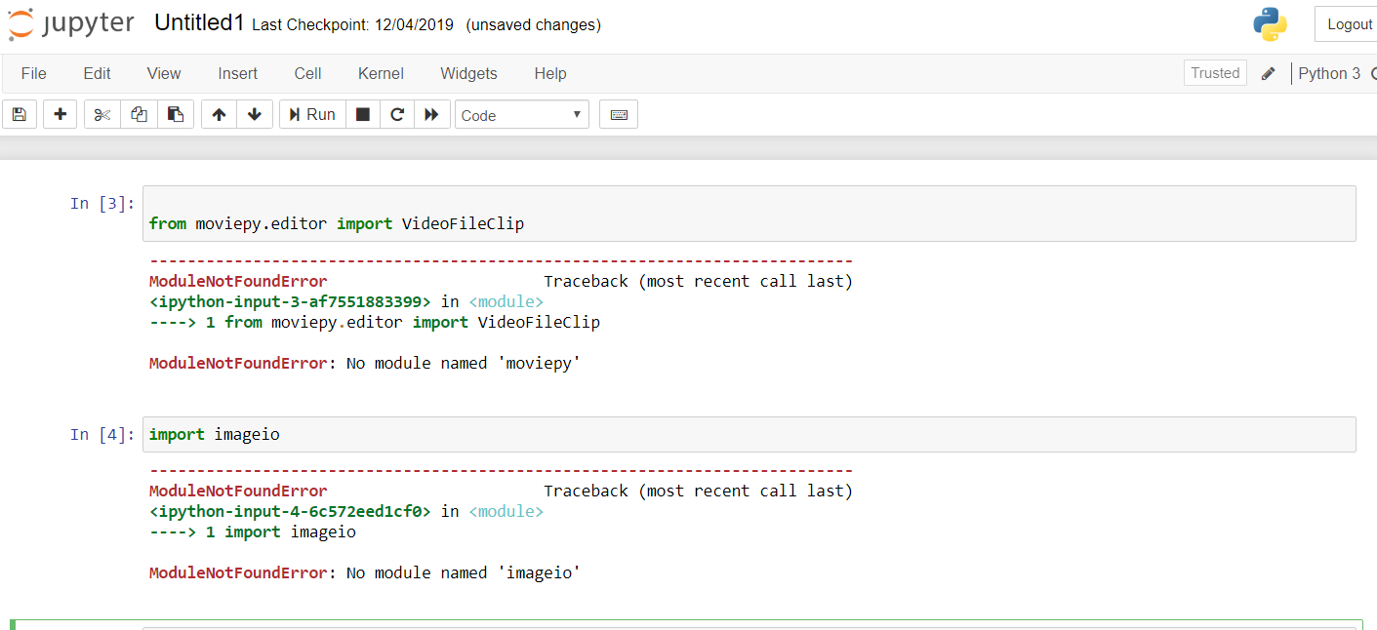This screenshot has width=1377, height=630.
Task: Open the Kernel menu
Action: [x=380, y=73]
